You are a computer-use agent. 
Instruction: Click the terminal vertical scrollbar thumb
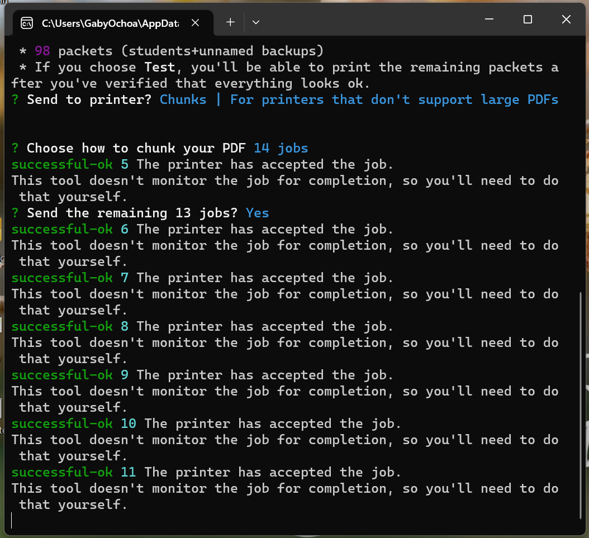(x=581, y=406)
